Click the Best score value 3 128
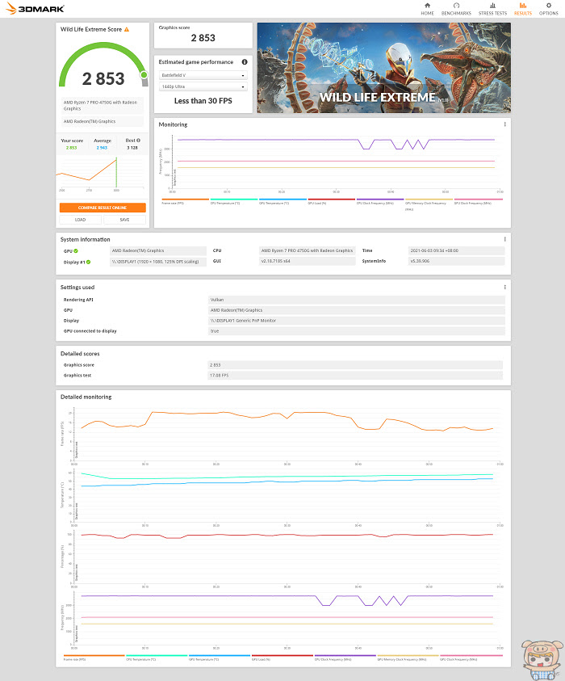Image resolution: width=565 pixels, height=681 pixels. click(x=132, y=148)
